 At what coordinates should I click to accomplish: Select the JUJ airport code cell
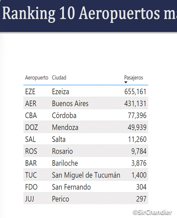[x=30, y=199]
